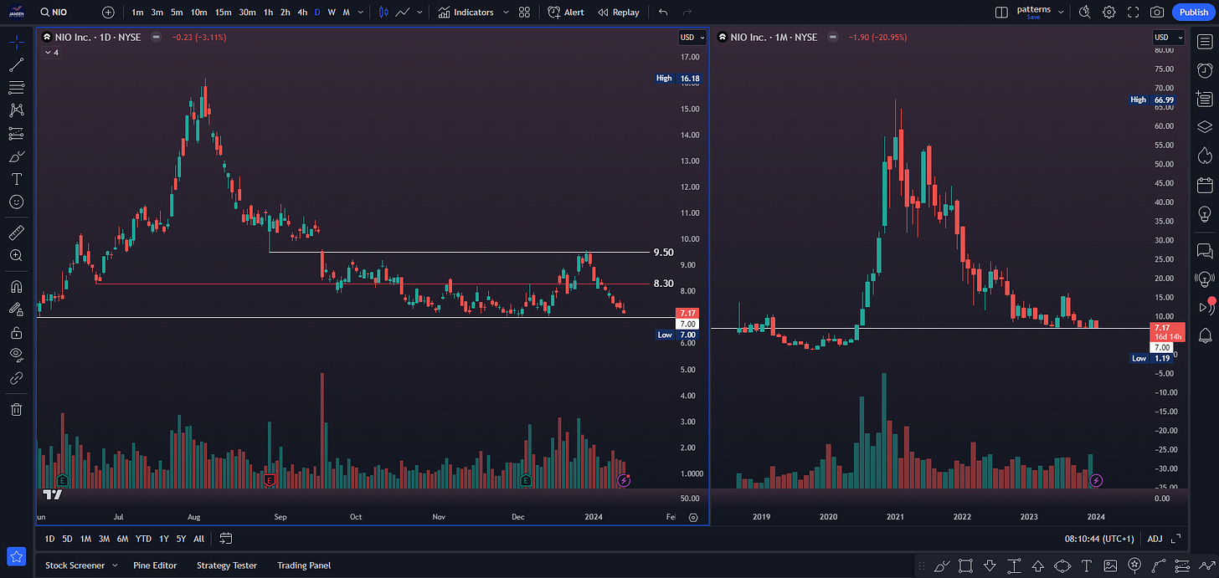
Task: Open the Indicators dialog
Action: click(466, 12)
